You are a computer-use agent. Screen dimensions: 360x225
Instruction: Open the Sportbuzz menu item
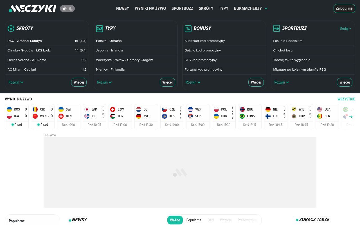(x=182, y=8)
